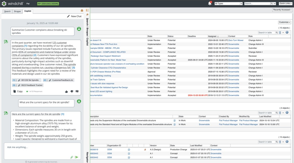Switch to the Search tab
Image resolution: width=294 pixels, height=163 pixels.
[7, 11]
